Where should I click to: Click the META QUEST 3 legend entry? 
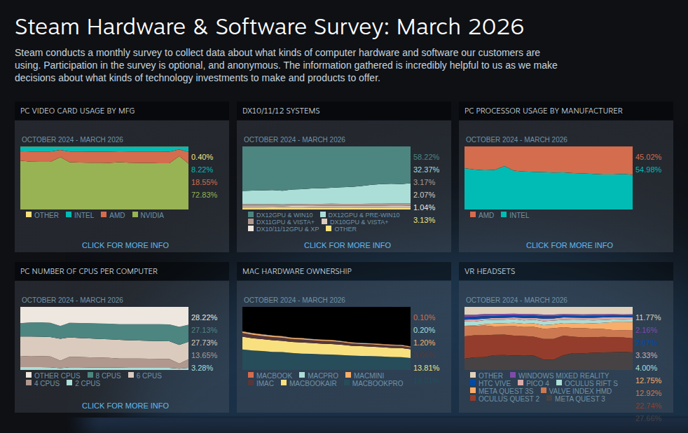(x=576, y=399)
